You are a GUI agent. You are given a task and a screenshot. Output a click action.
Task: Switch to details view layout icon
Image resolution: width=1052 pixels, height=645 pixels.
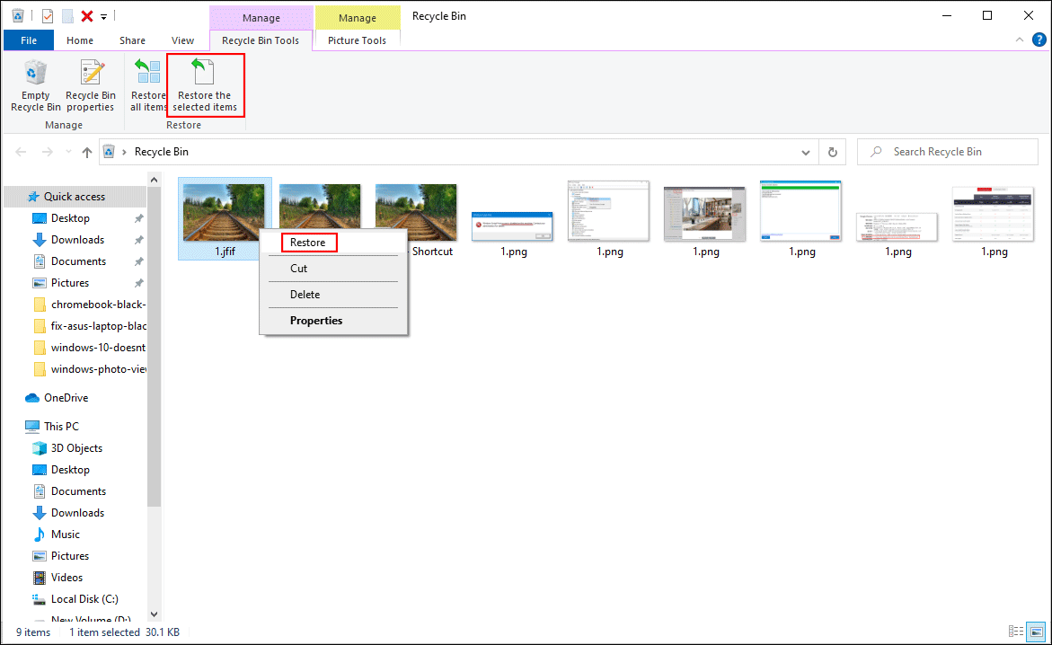[x=1016, y=632]
